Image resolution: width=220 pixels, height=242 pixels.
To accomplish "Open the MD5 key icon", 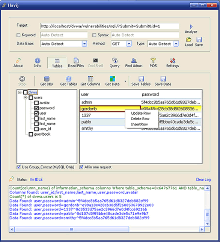I will click(153, 60).
